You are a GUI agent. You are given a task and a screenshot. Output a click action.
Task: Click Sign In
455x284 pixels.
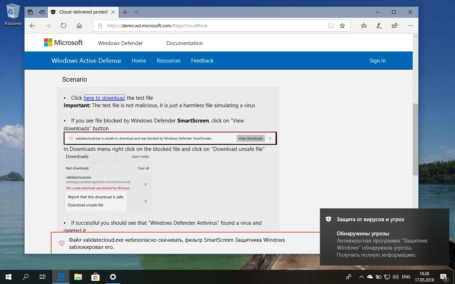click(x=378, y=61)
